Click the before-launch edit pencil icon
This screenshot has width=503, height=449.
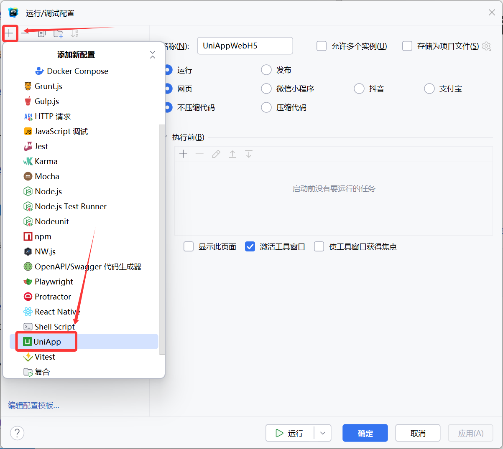216,154
